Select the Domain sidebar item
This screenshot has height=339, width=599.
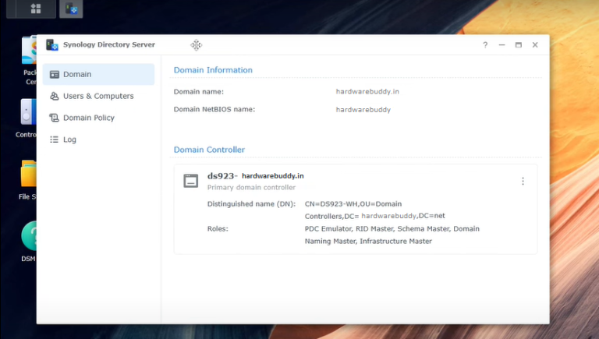(98, 74)
